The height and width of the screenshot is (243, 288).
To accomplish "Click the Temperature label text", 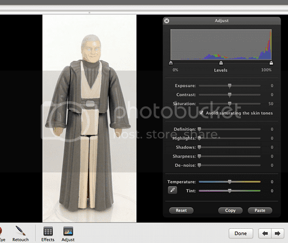I will [x=182, y=182].
